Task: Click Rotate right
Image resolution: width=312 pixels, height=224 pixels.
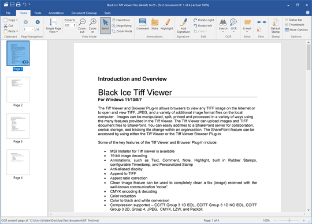Action: click(x=203, y=20)
